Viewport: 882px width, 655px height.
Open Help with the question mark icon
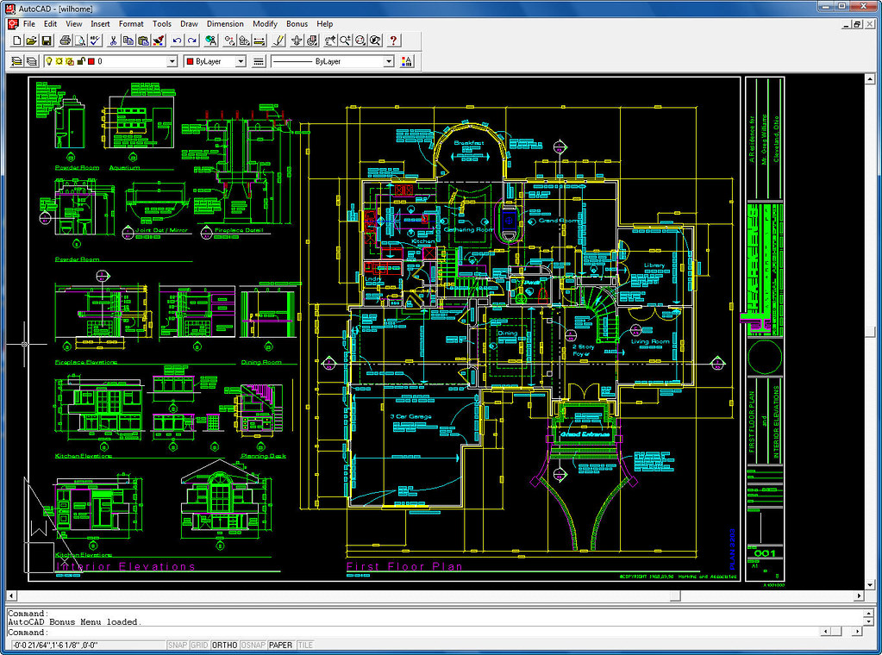(393, 41)
